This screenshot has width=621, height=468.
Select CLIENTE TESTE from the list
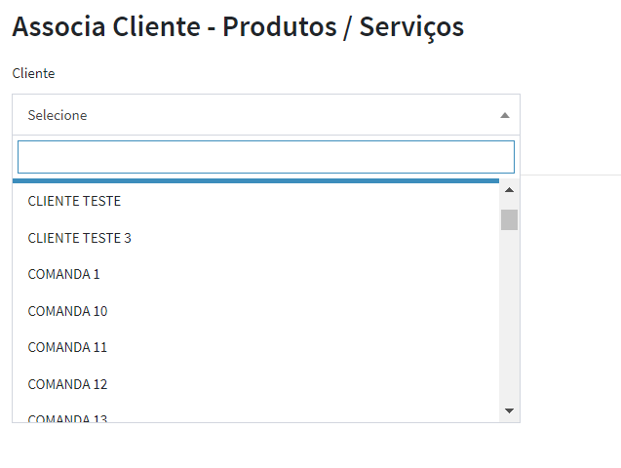74,201
